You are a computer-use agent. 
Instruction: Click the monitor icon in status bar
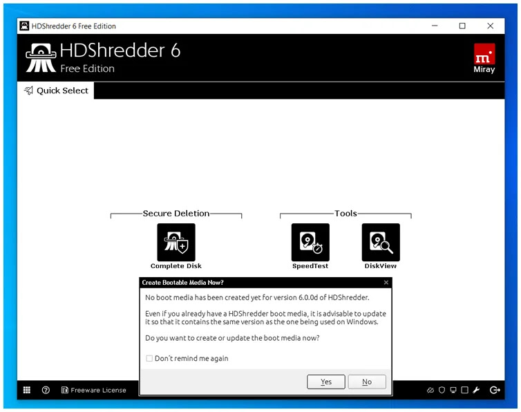[x=453, y=390]
